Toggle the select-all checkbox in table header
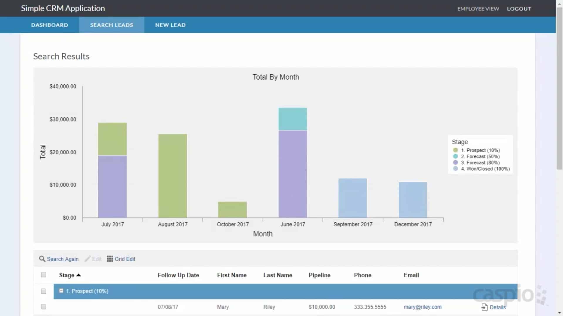The height and width of the screenshot is (316, 563). [x=44, y=275]
